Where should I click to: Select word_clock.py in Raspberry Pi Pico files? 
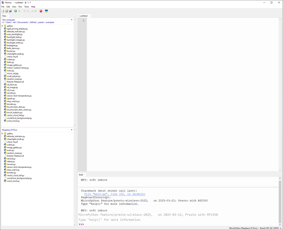pyautogui.click(x=13, y=181)
